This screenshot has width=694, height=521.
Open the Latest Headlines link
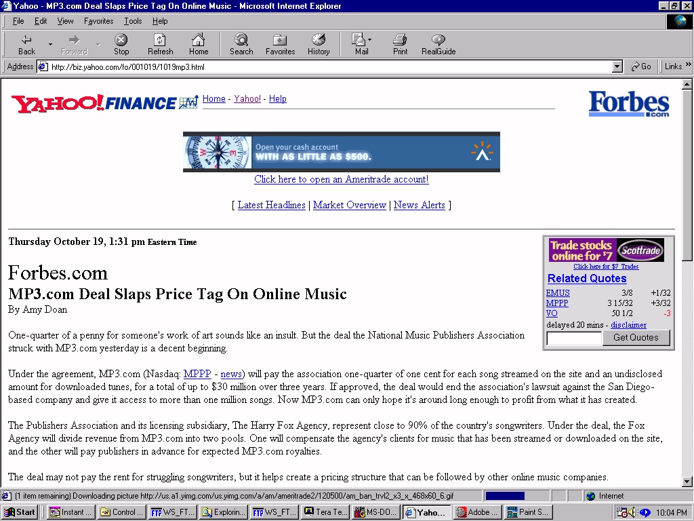(x=271, y=205)
